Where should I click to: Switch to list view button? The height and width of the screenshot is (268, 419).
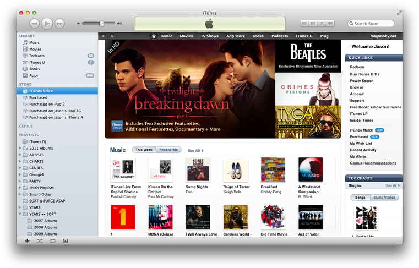(304, 24)
